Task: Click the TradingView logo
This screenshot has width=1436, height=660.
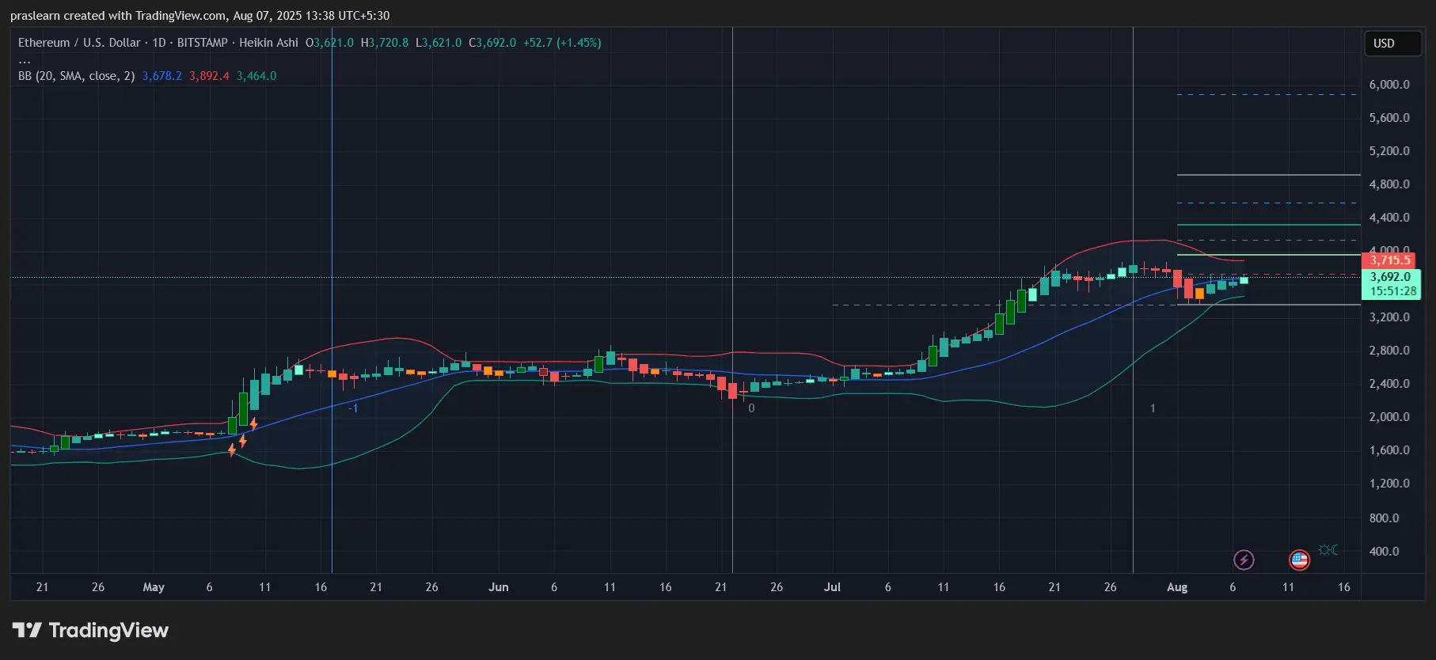Action: tap(90, 631)
